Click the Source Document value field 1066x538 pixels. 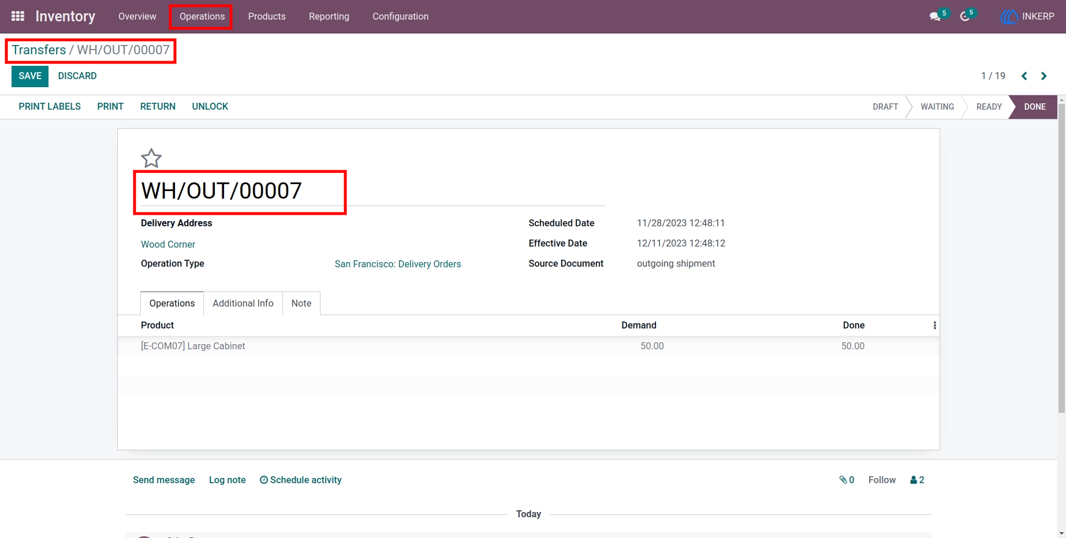coord(676,263)
